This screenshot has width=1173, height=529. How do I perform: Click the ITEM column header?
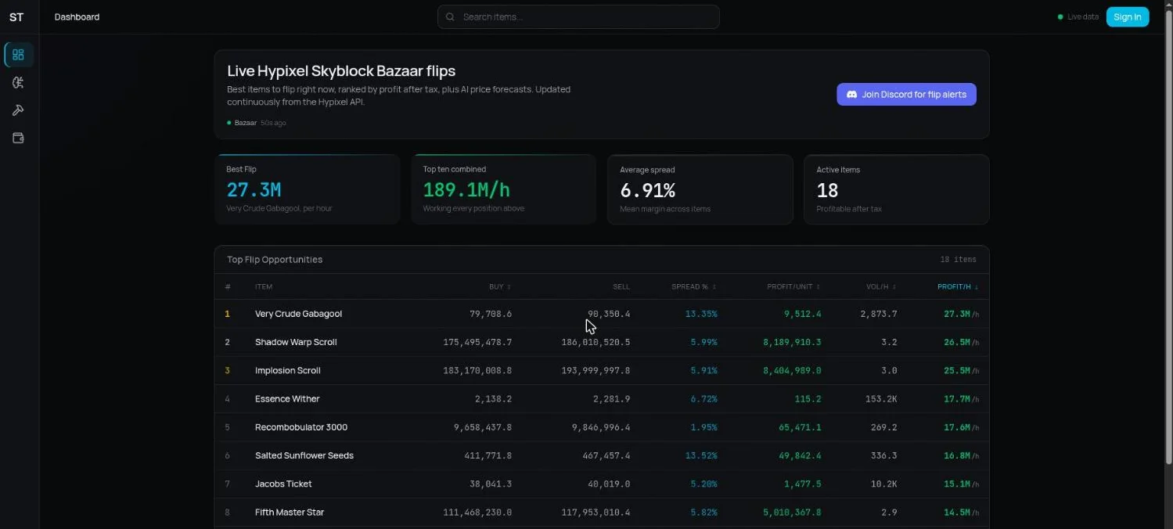(264, 287)
